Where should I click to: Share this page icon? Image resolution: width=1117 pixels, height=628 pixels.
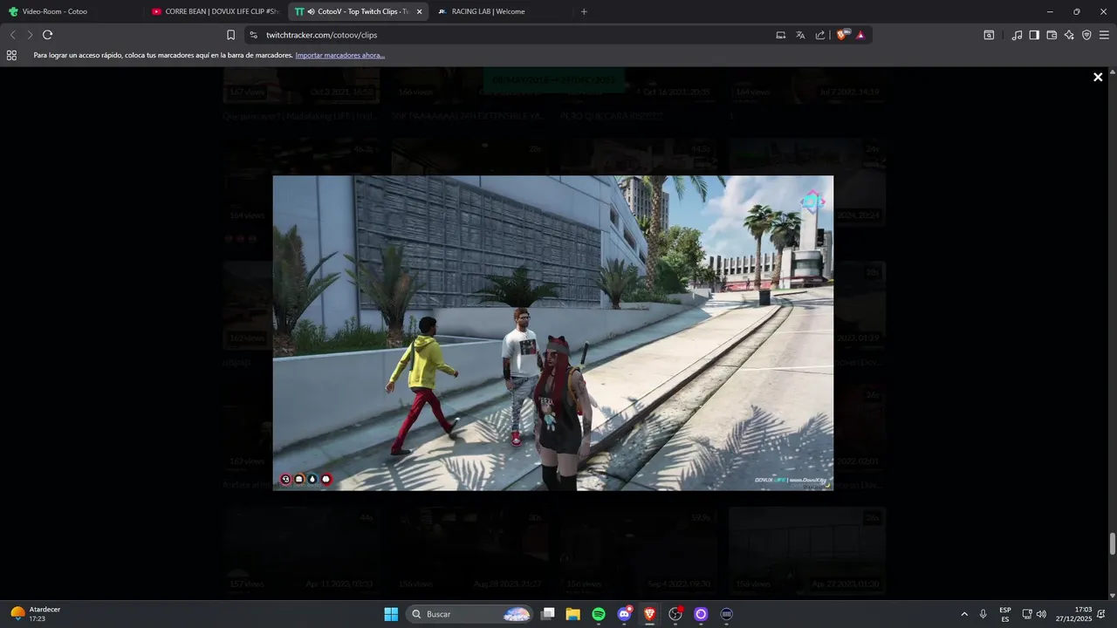820,35
